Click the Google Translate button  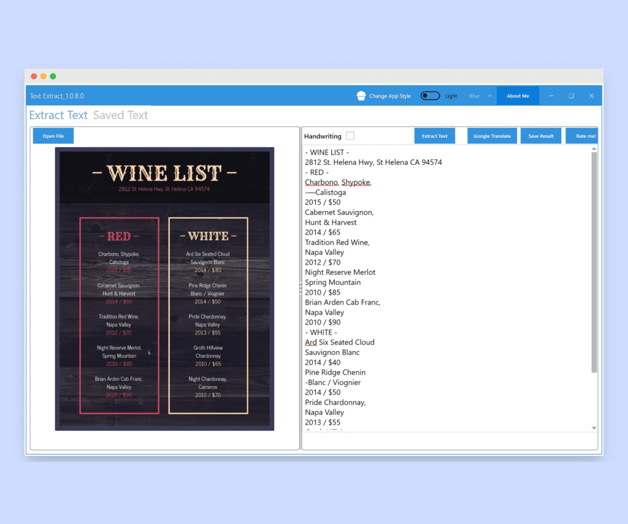click(492, 136)
